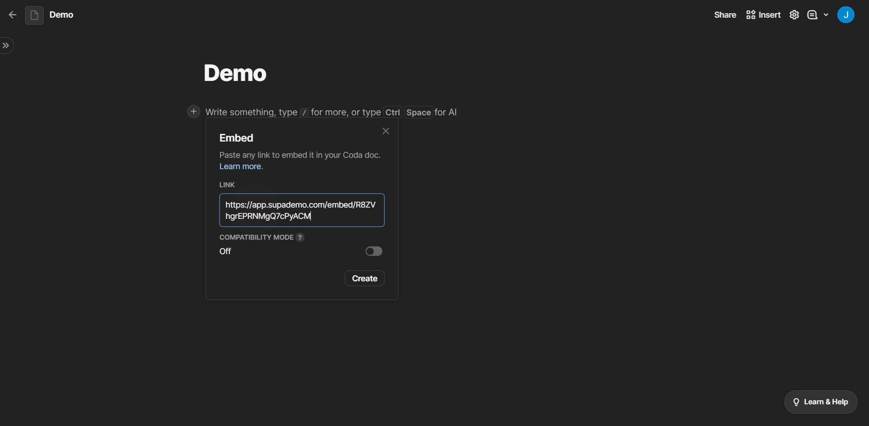Click the Create button in the Embed dialog
The image size is (869, 426).
[x=364, y=278]
